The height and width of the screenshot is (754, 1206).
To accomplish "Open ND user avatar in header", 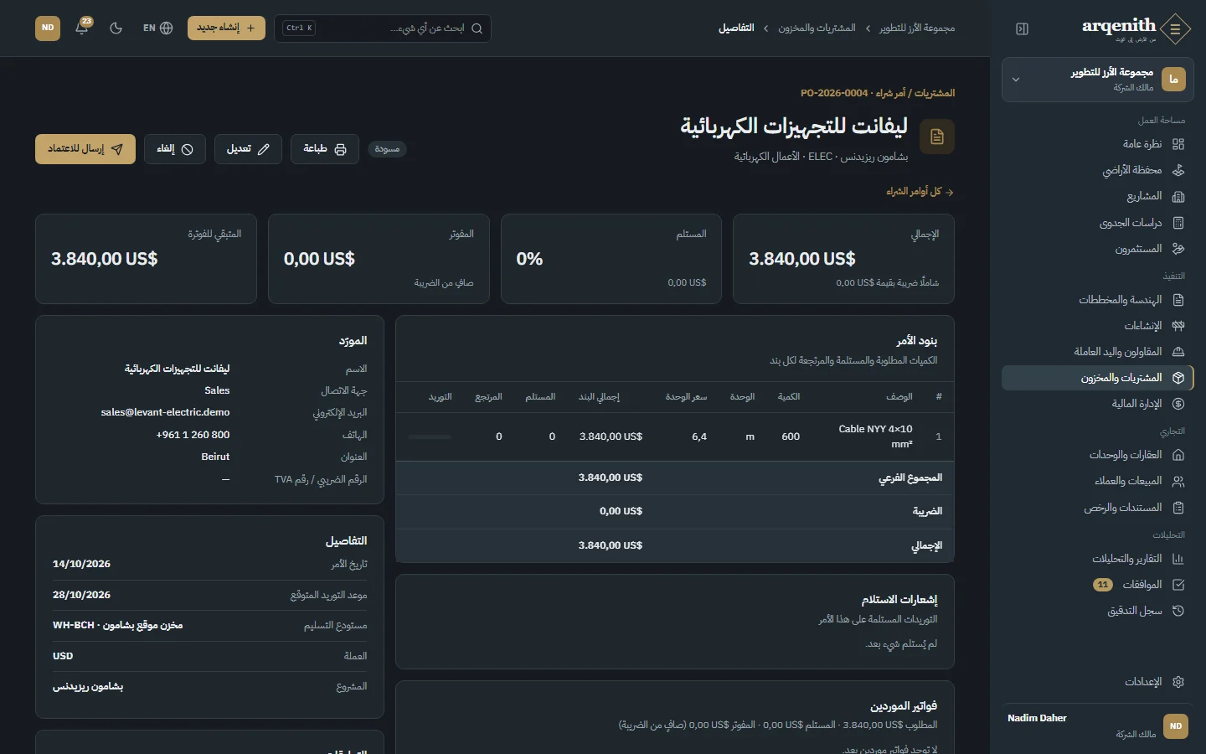I will tap(48, 28).
